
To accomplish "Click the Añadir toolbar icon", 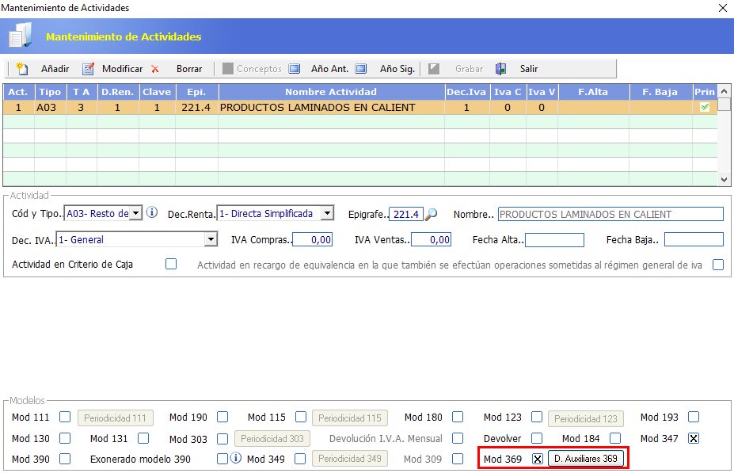I will coord(22,69).
